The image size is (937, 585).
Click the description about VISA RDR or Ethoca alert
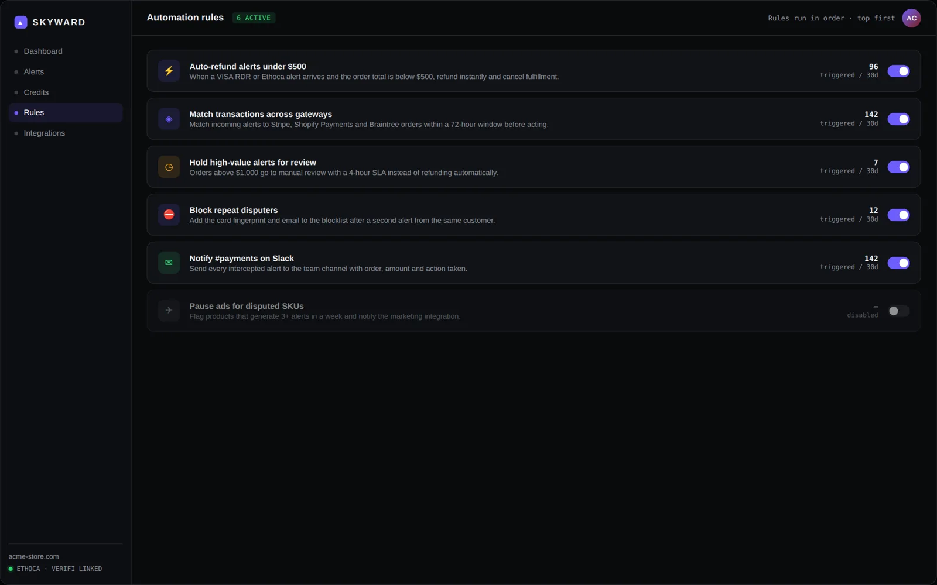coord(374,77)
